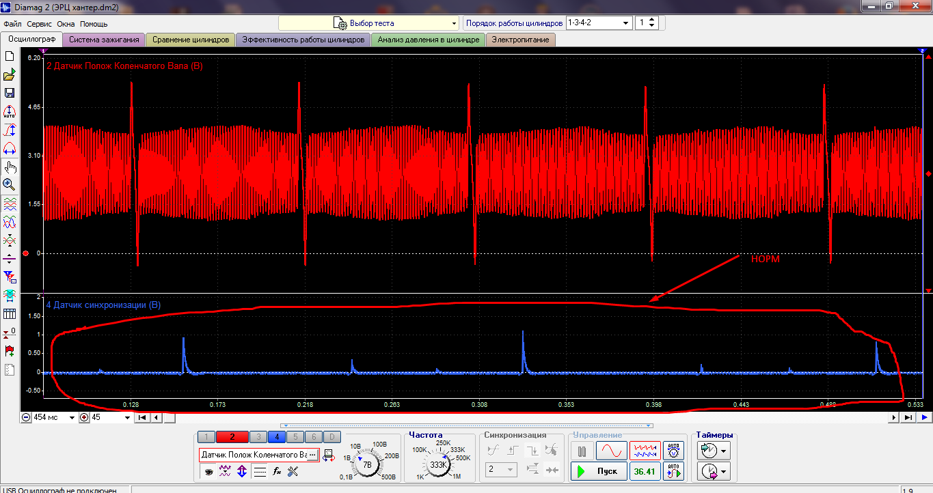
Task: Open the Сервис menu
Action: [x=40, y=23]
